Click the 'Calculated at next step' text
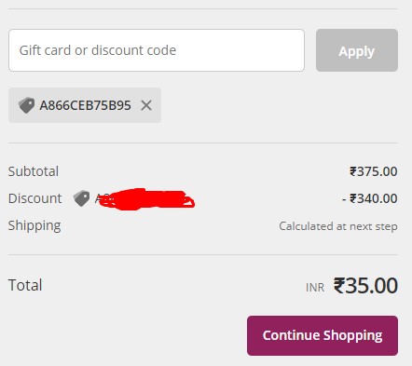Screen dimensions: 412x366 338,226
